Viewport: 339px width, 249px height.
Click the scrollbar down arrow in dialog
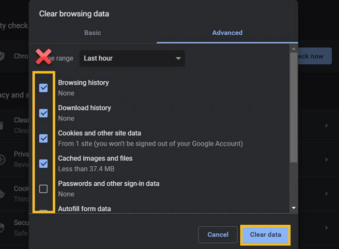click(293, 208)
